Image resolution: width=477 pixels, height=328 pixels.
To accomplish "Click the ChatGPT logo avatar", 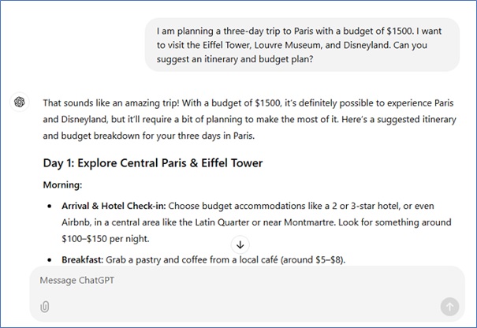I will (21, 103).
